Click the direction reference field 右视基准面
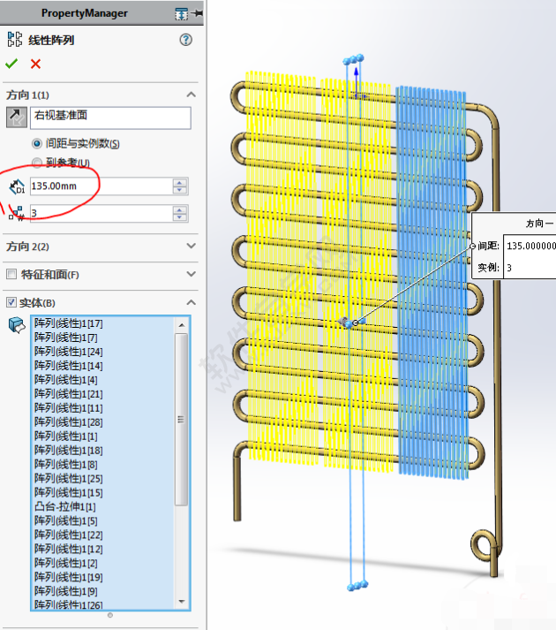The height and width of the screenshot is (630, 556). [110, 118]
